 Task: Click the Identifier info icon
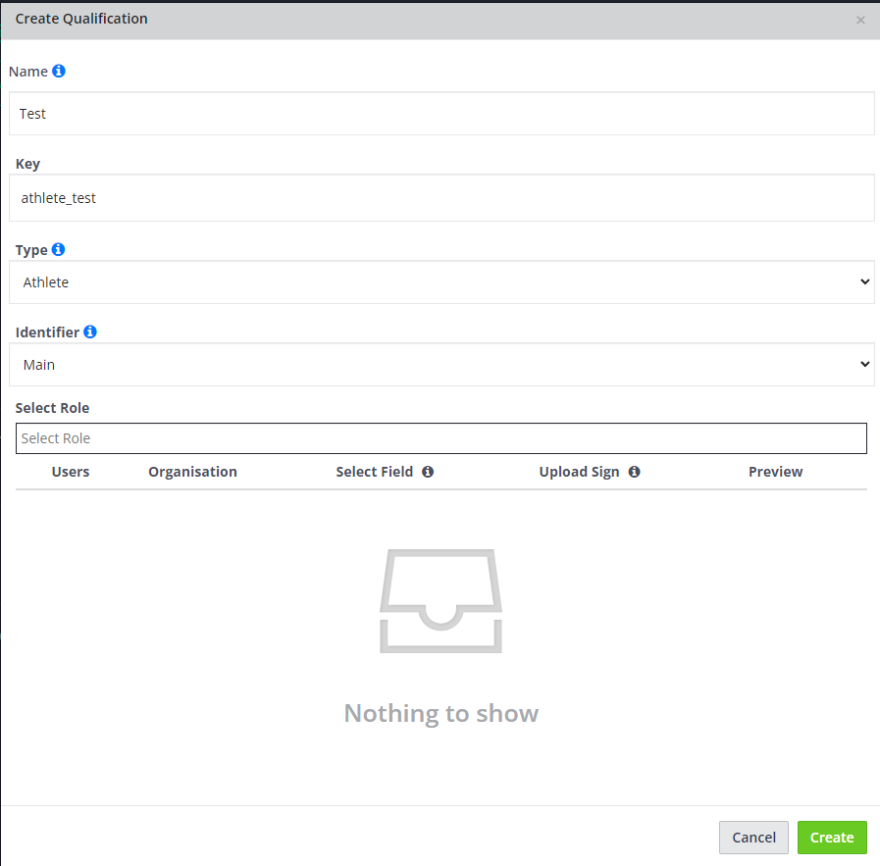[x=90, y=332]
